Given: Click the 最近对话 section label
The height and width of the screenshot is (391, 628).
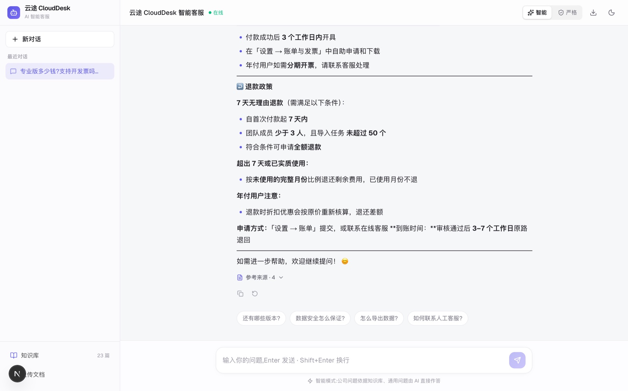Looking at the screenshot, I should pyautogui.click(x=17, y=56).
